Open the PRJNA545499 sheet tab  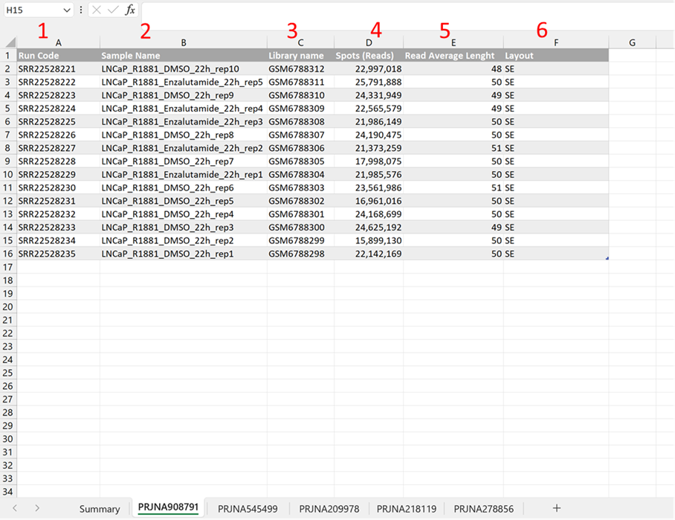[x=248, y=509]
